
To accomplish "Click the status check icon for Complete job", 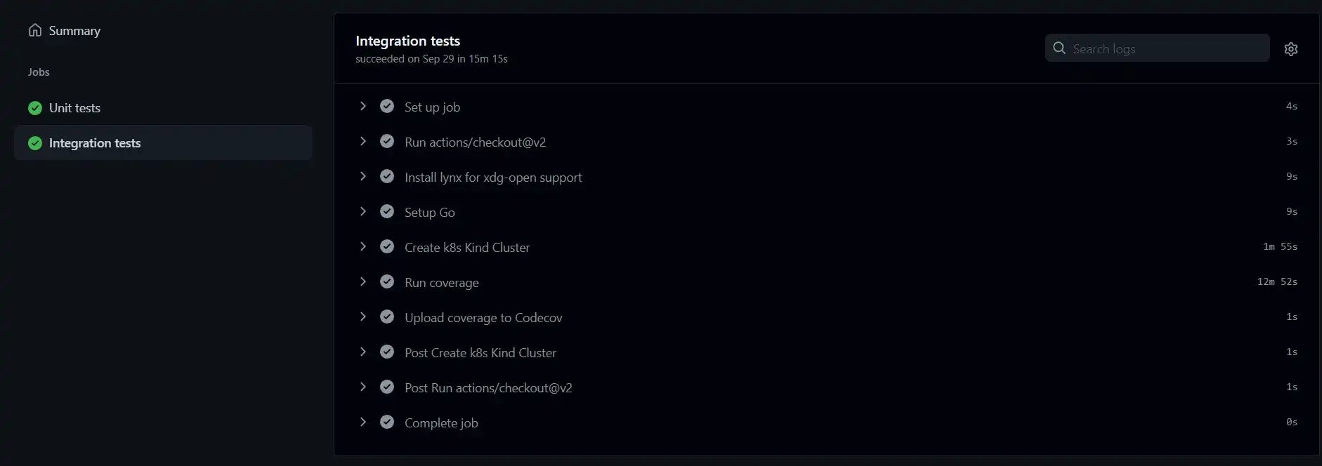I will click(387, 422).
